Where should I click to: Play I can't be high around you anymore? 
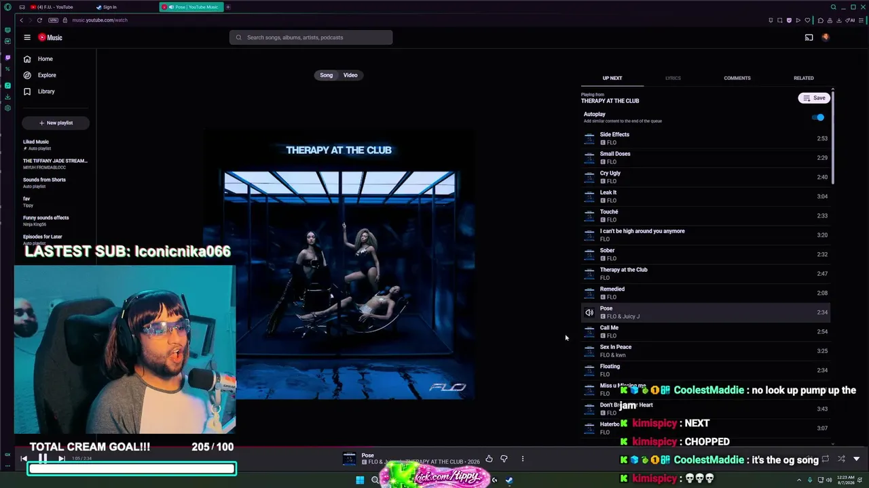point(706,235)
